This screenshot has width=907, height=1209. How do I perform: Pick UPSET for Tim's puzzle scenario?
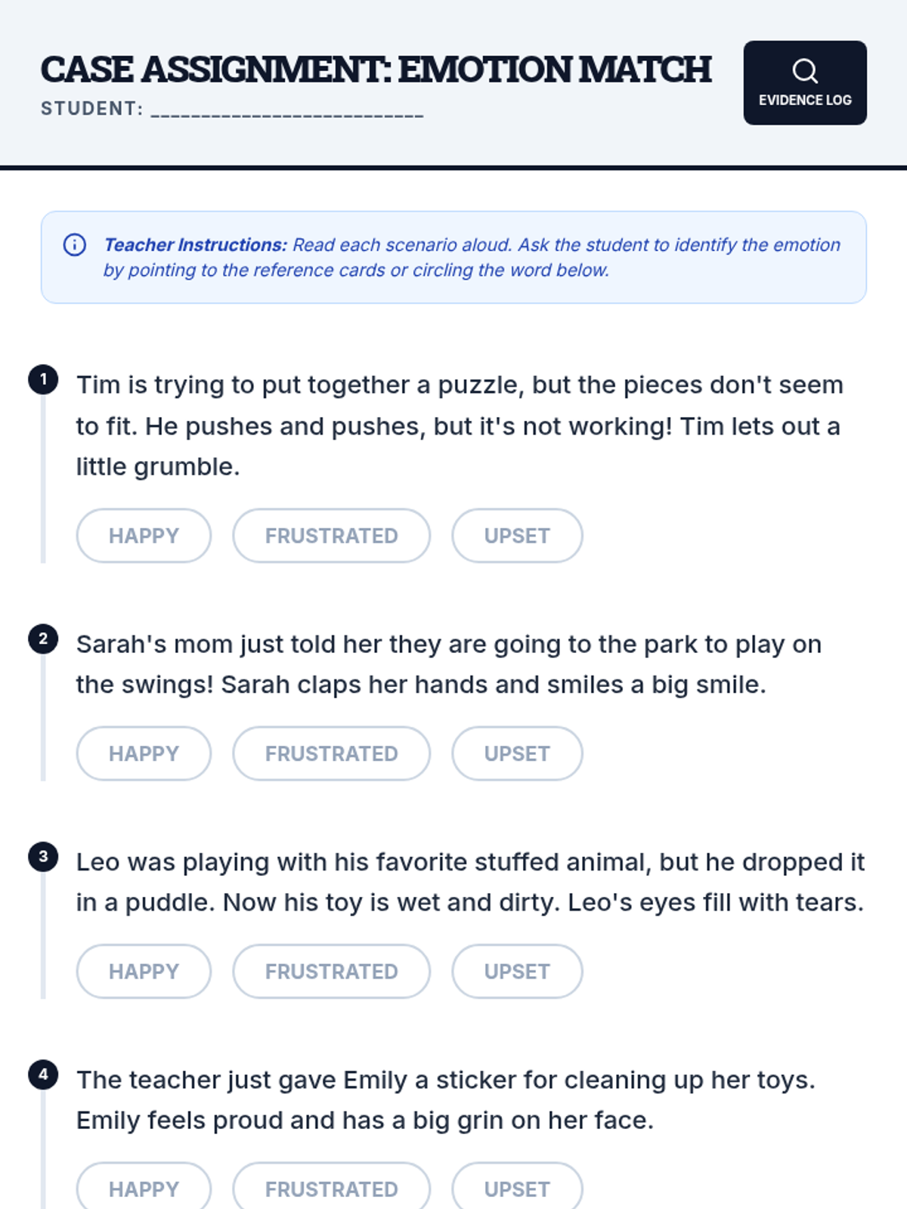517,536
